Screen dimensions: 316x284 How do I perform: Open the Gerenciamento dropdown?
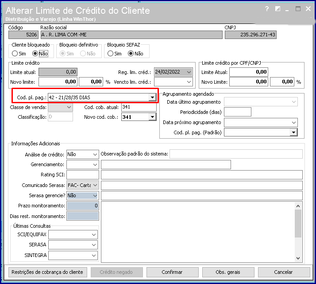pos(95,164)
